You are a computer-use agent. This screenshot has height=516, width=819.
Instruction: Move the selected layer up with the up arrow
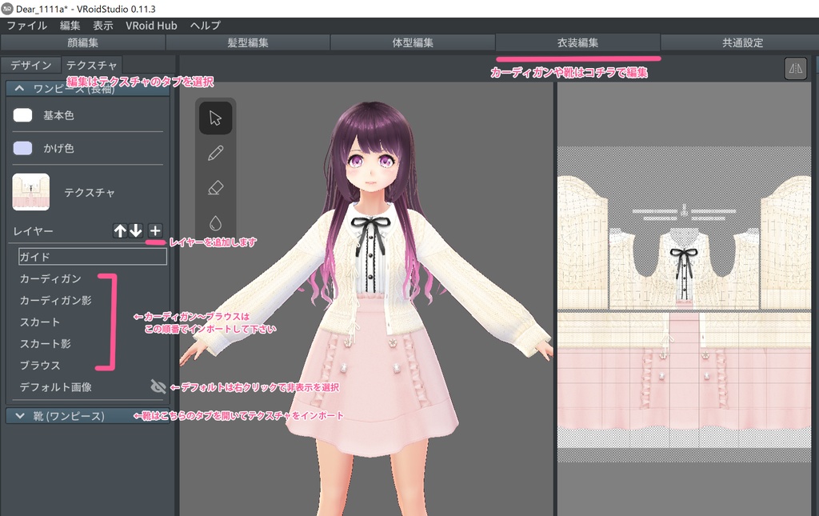(x=120, y=230)
